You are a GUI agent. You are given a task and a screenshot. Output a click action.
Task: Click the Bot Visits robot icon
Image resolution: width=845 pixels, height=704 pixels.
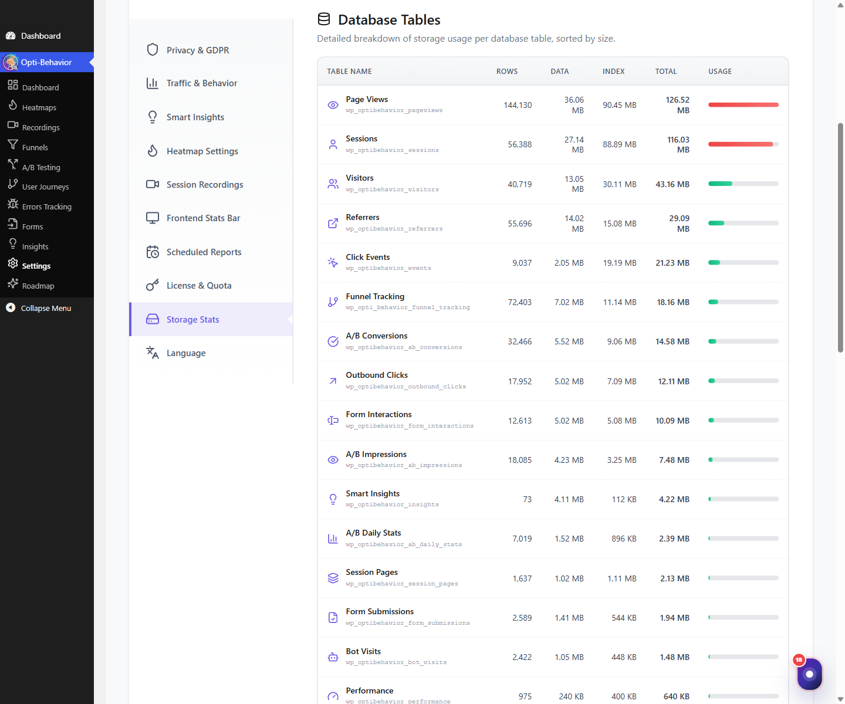[x=333, y=657]
